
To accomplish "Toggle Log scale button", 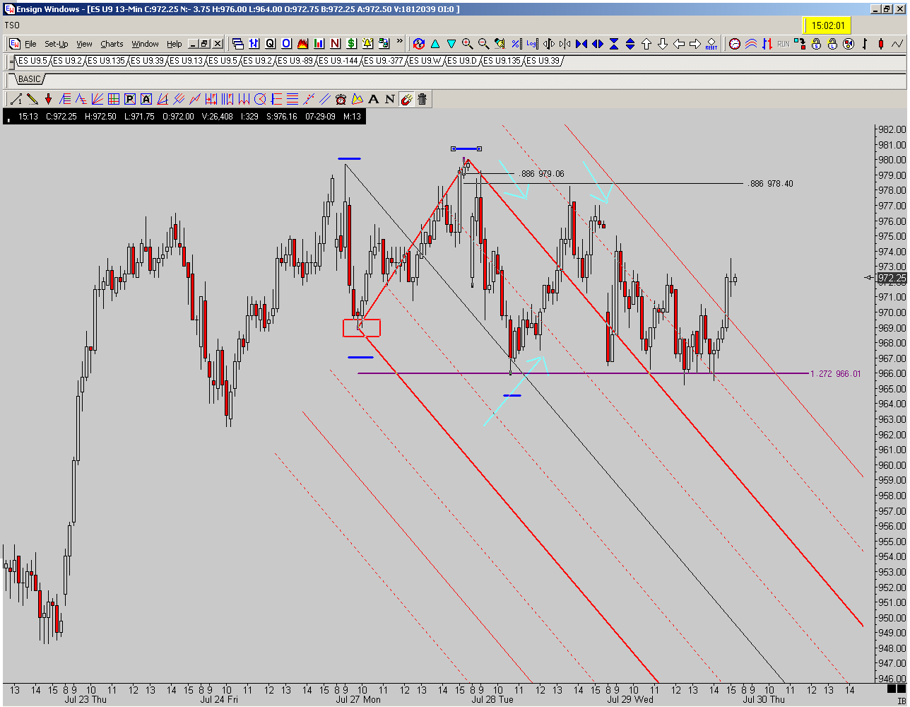I will (x=532, y=44).
